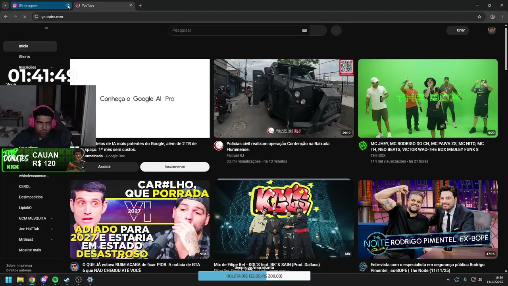Open File Explorer from the taskbar

click(20, 280)
